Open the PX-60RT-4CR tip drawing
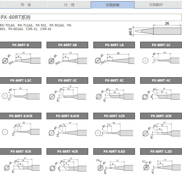The height and width of the screenshot is (177, 182). click(x=68, y=165)
